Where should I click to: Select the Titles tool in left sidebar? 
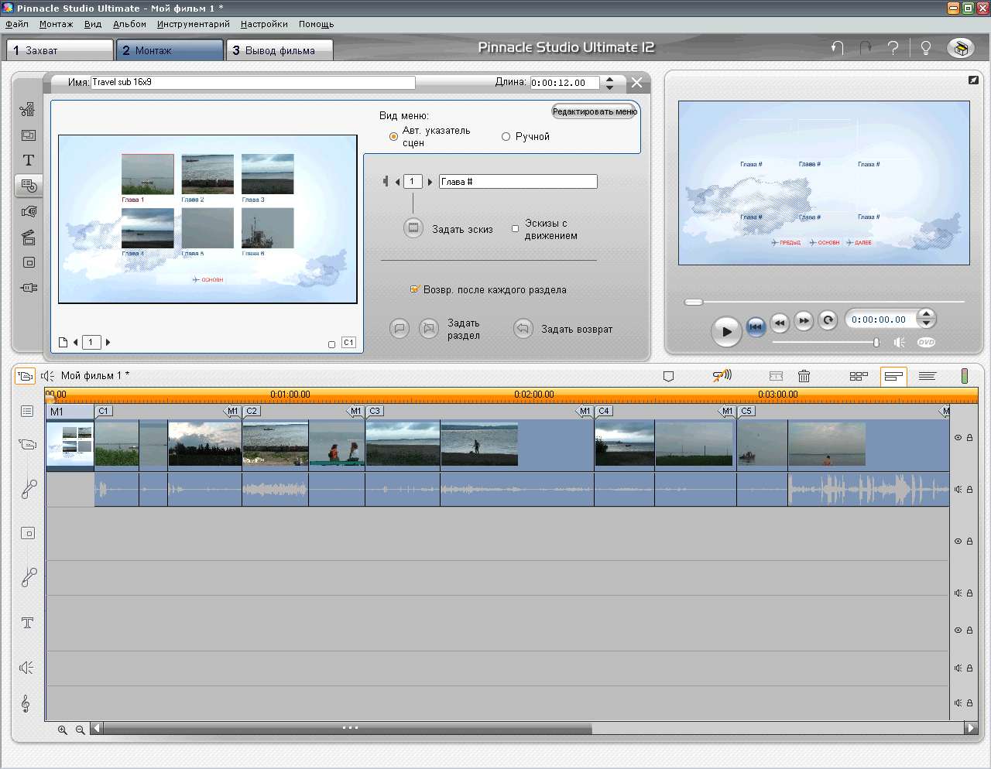pos(29,160)
